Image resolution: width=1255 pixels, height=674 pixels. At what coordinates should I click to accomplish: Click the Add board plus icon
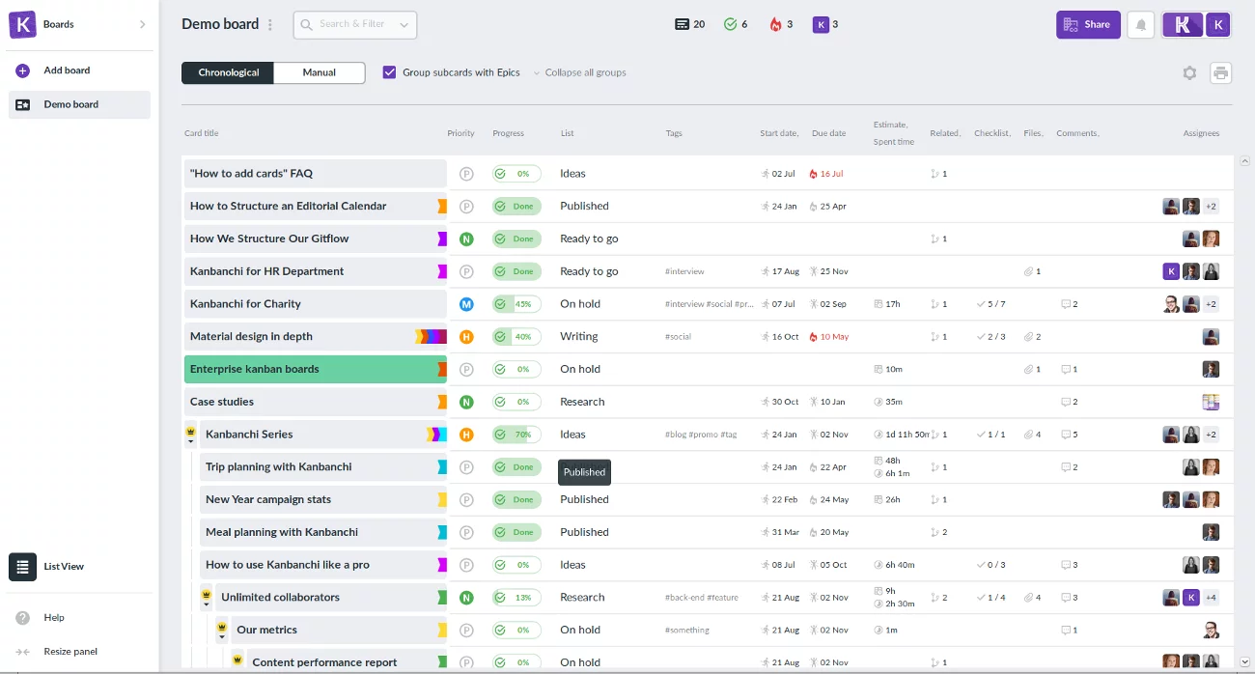(x=23, y=70)
